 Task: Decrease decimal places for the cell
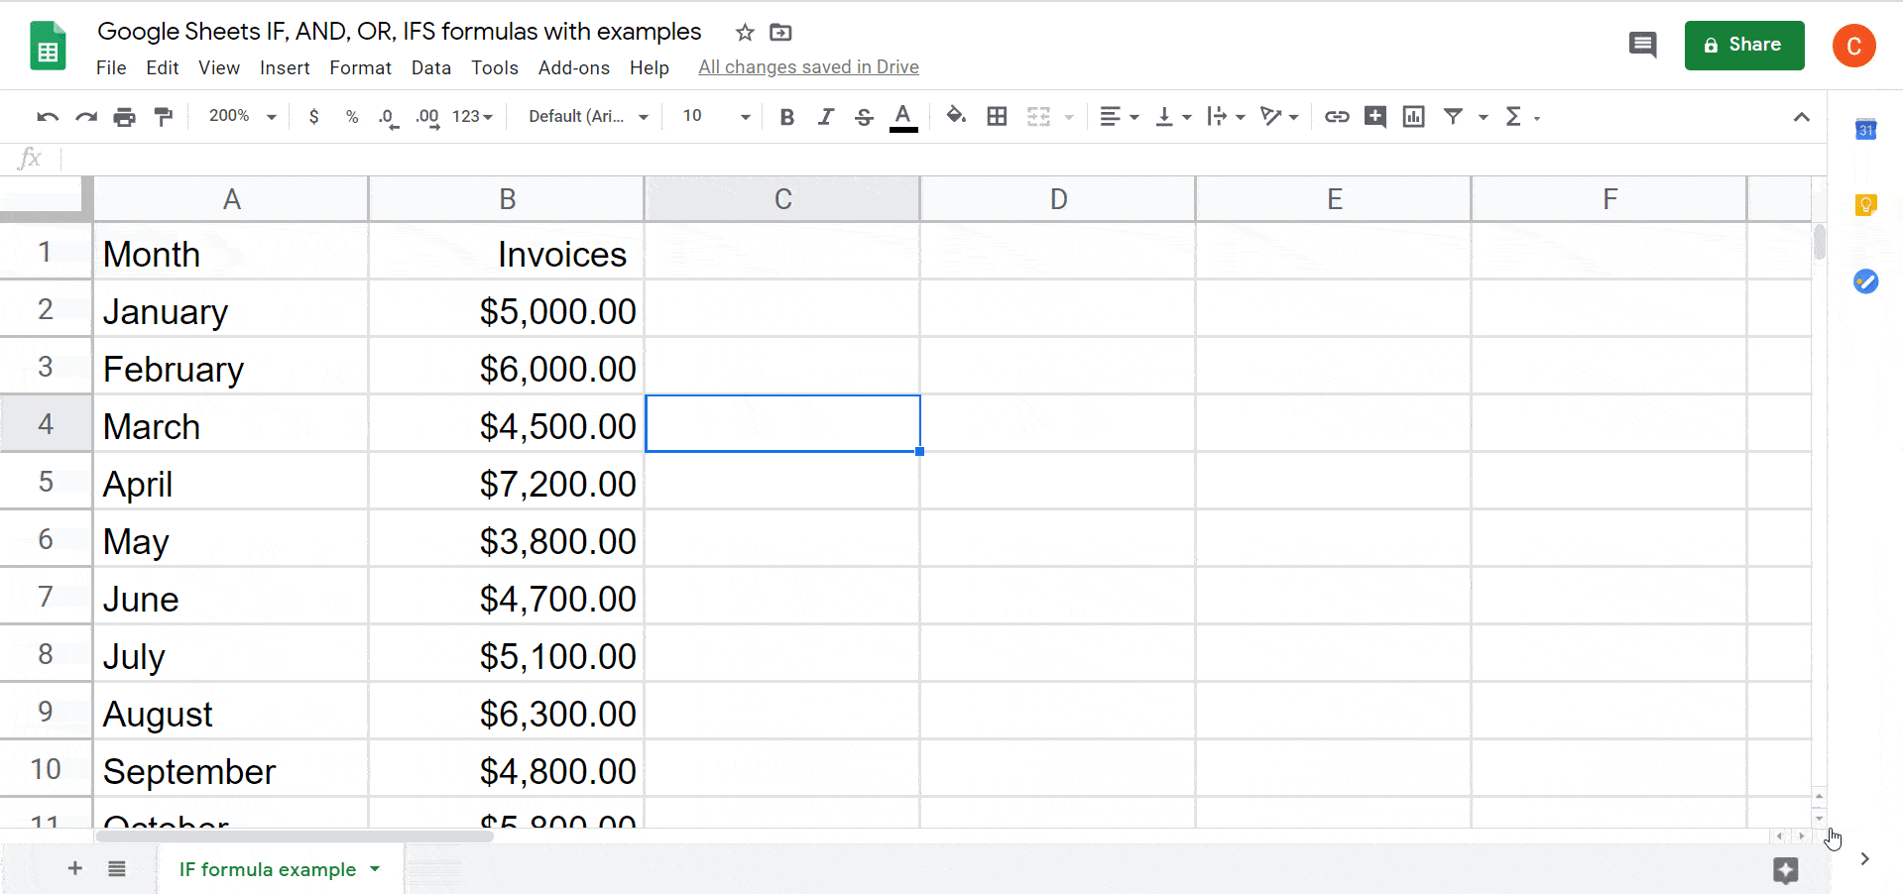[x=387, y=116]
